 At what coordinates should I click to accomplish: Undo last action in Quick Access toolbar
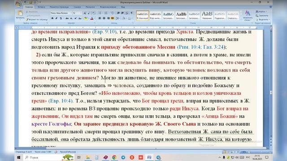(x=25, y=2)
